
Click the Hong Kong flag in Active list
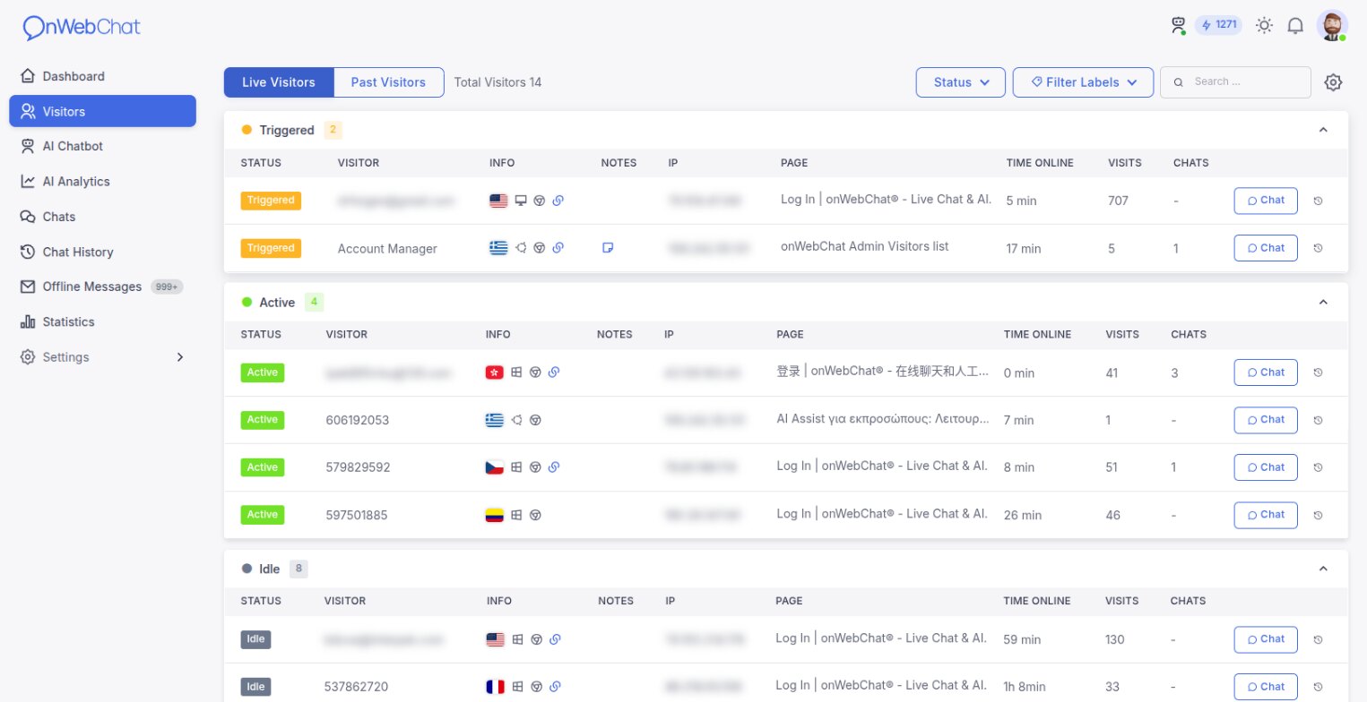point(494,372)
